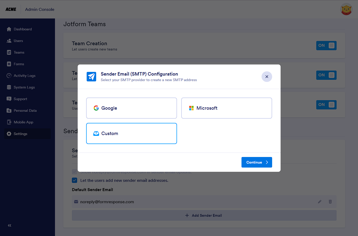Click the Dashboard home icon
This screenshot has height=236, width=358.
click(x=9, y=29)
